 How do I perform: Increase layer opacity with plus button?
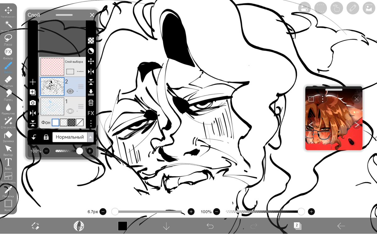[x=90, y=151]
